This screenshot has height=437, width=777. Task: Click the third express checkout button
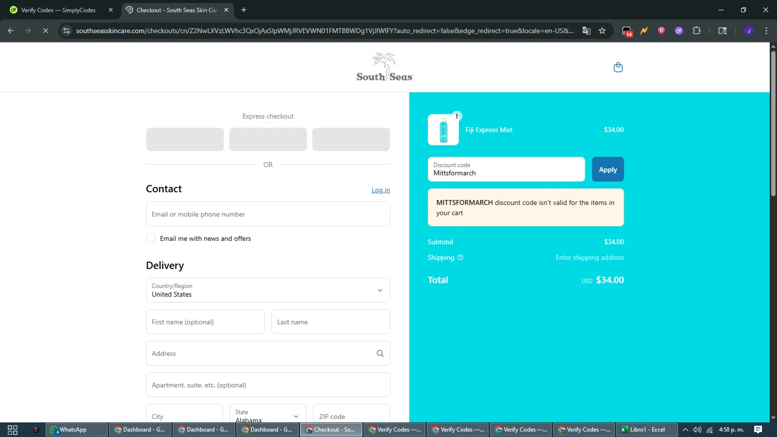pos(351,139)
